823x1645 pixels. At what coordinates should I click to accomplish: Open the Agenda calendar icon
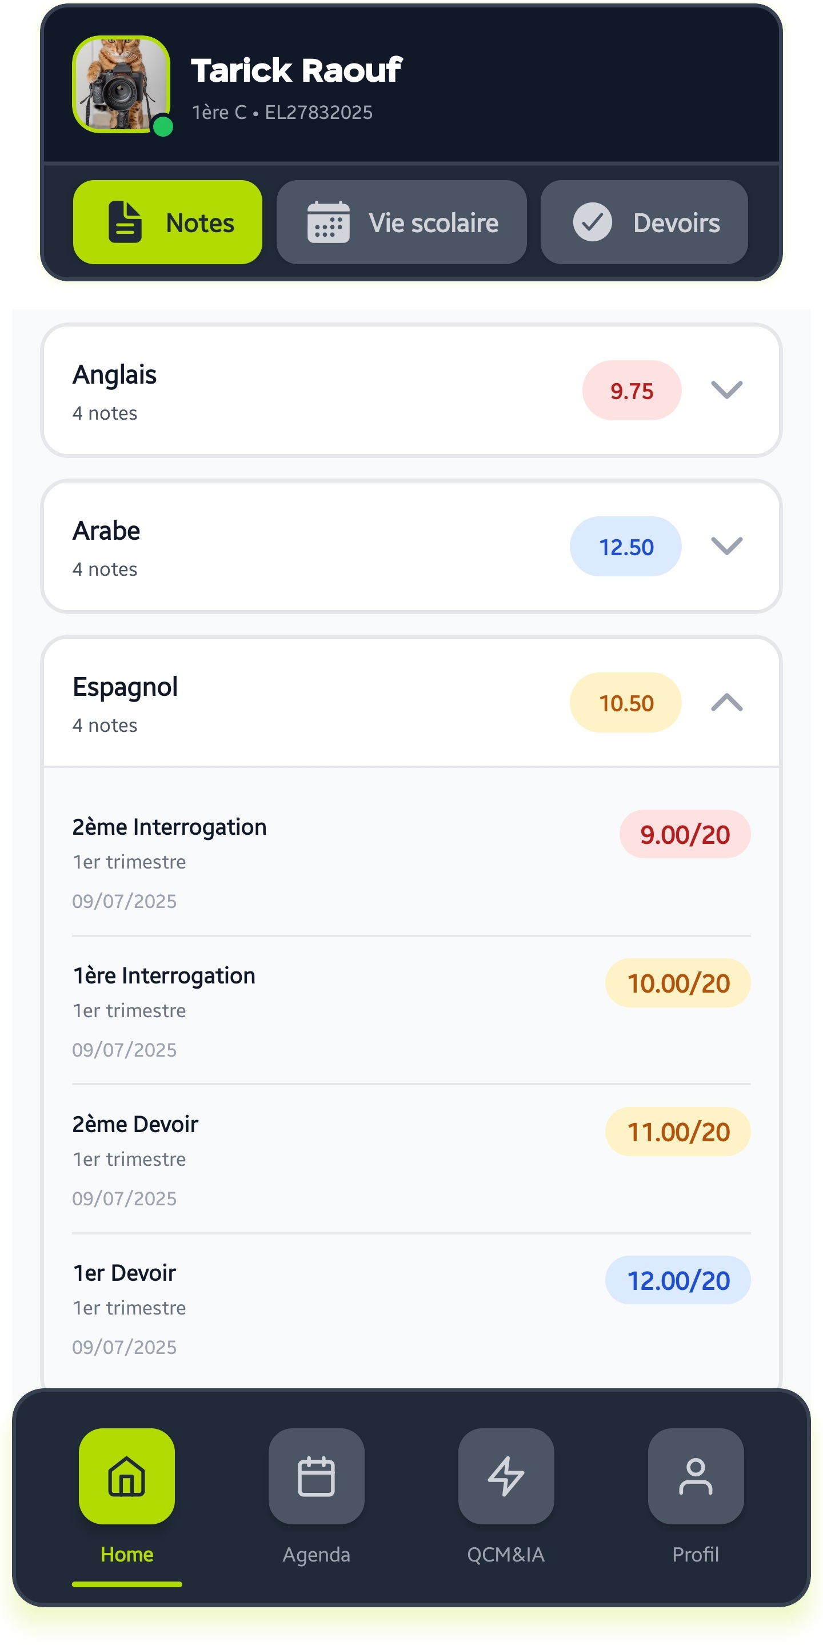coord(316,1475)
